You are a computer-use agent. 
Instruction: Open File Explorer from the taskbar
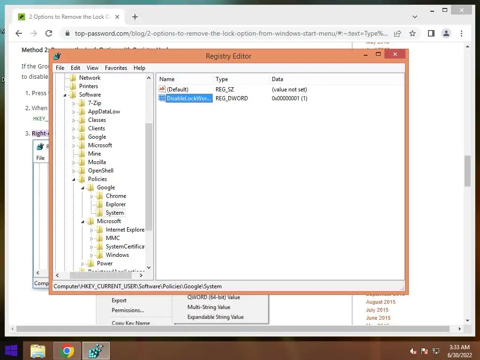click(37, 351)
